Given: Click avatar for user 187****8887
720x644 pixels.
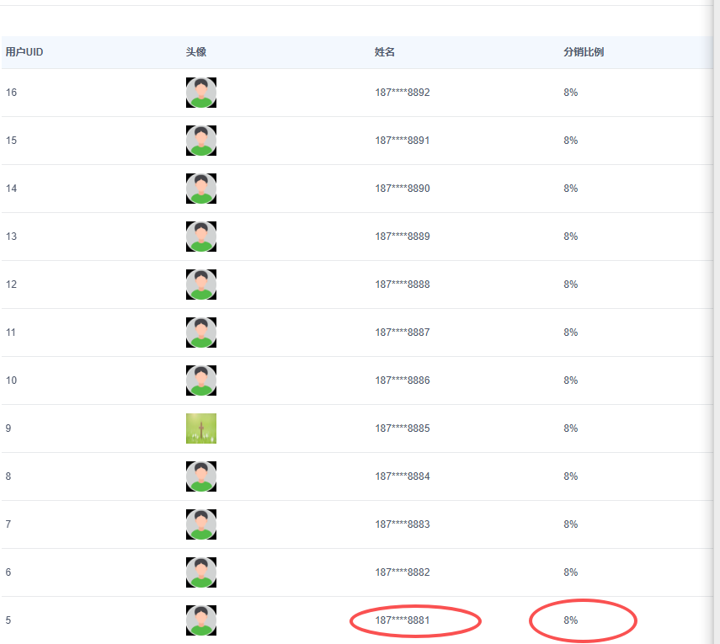Looking at the screenshot, I should click(201, 333).
